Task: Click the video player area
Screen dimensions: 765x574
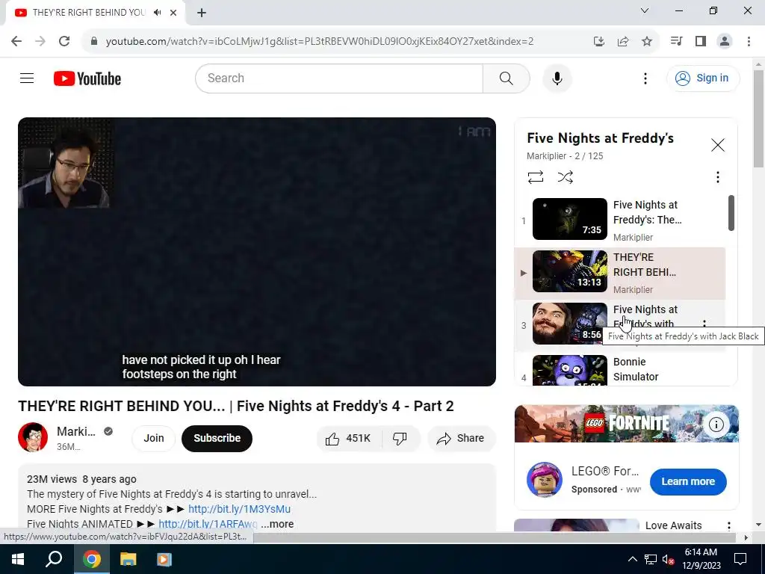Action: 257,251
